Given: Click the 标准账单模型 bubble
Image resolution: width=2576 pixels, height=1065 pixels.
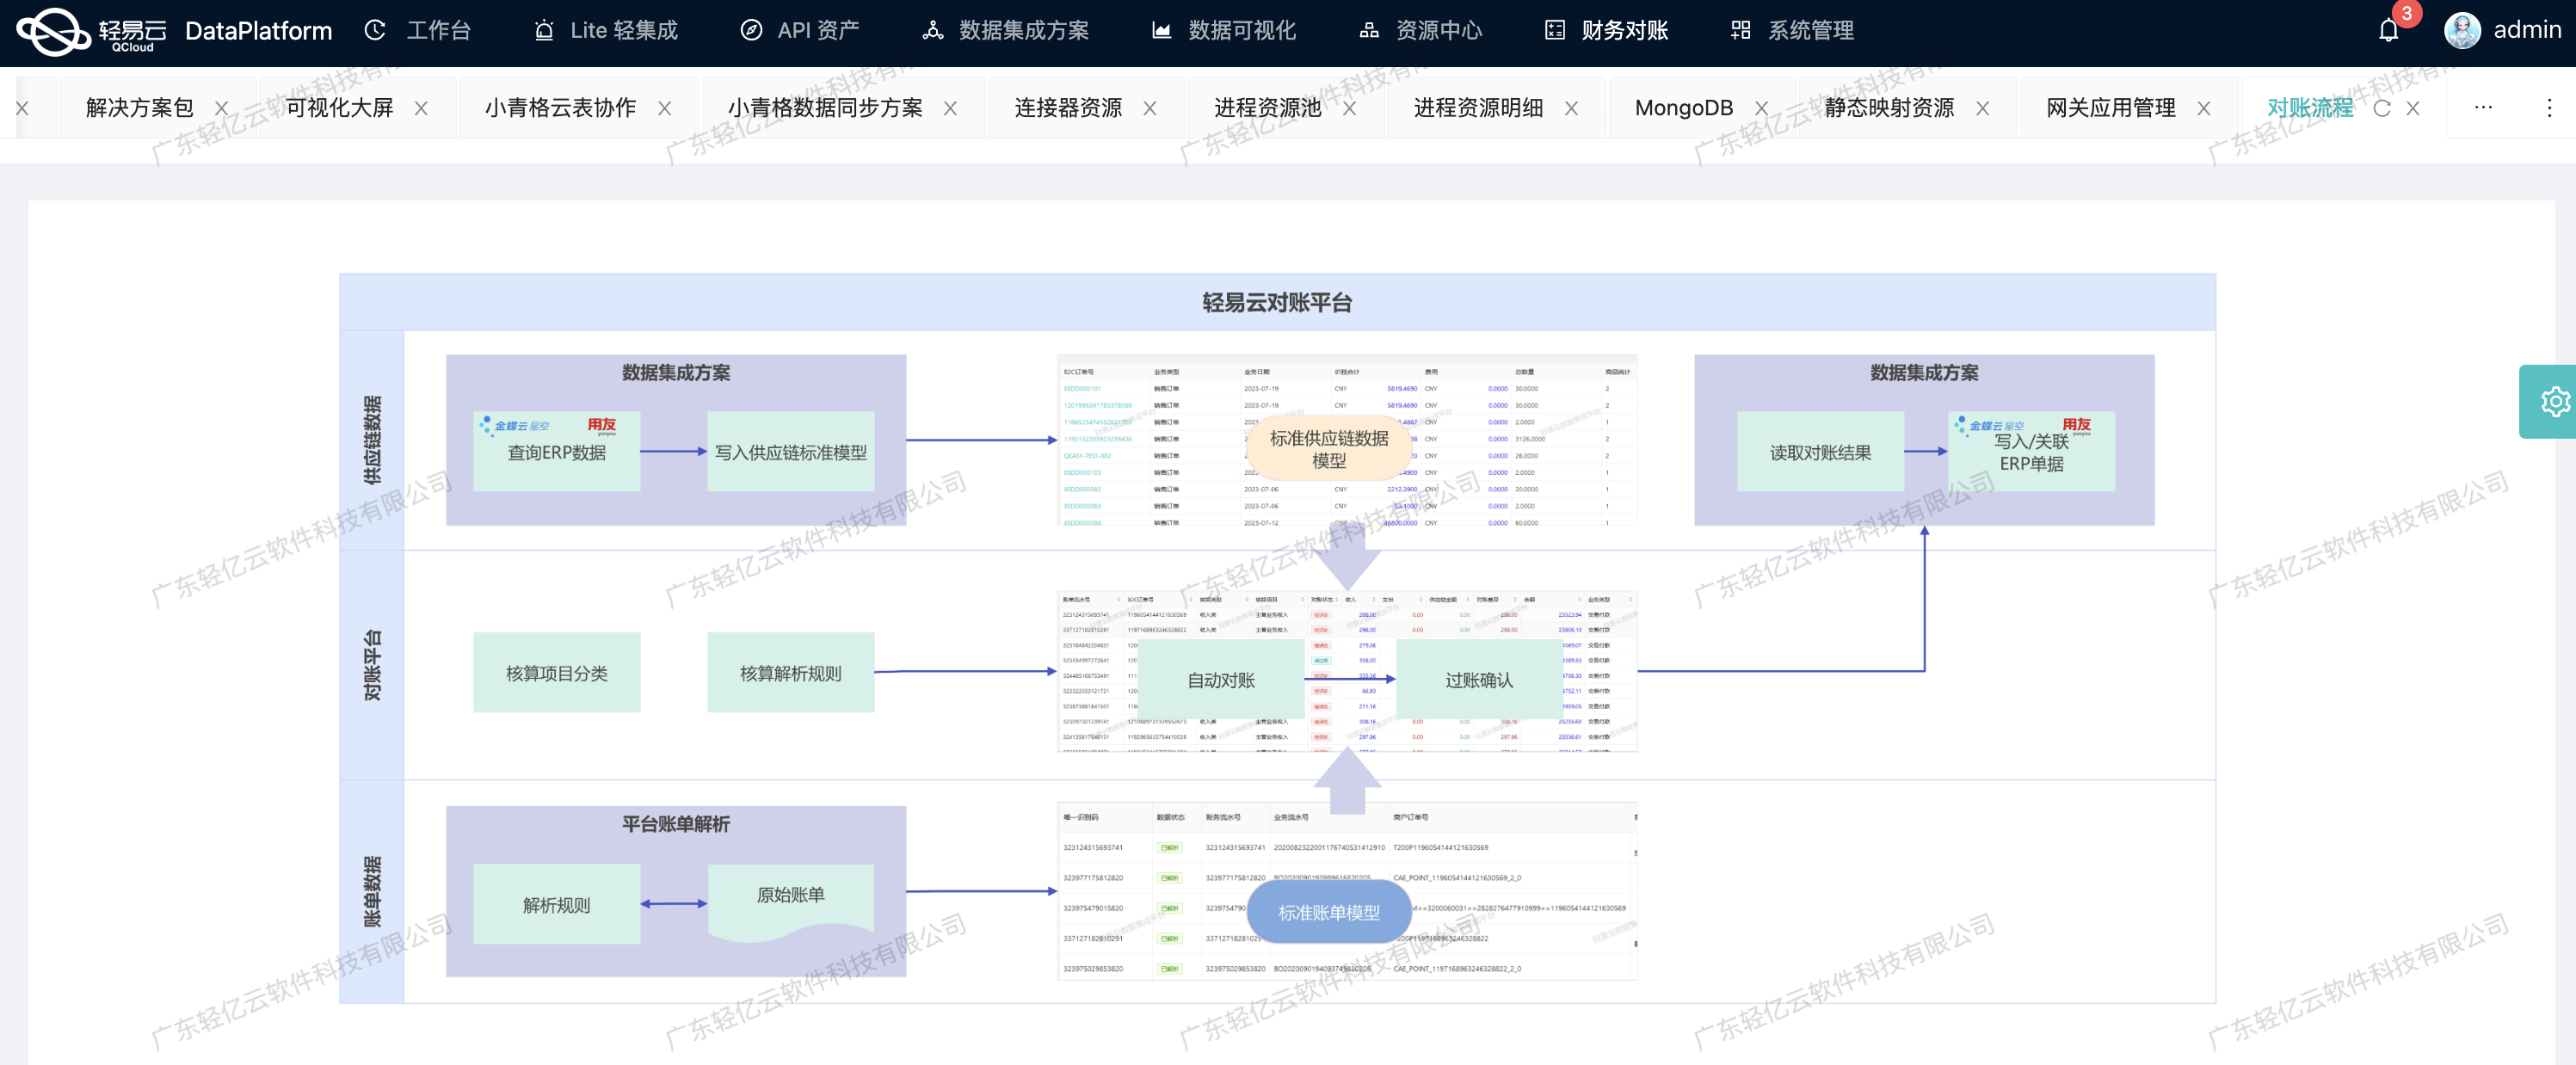Looking at the screenshot, I should point(1329,911).
